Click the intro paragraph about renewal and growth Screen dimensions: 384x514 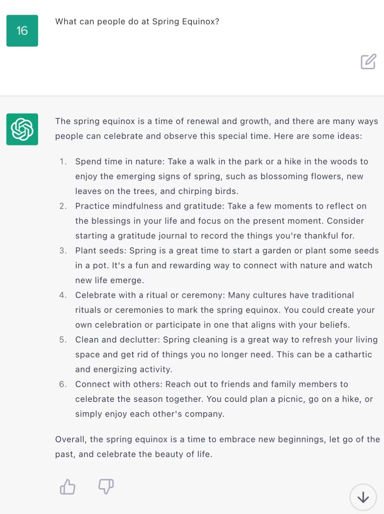point(216,129)
